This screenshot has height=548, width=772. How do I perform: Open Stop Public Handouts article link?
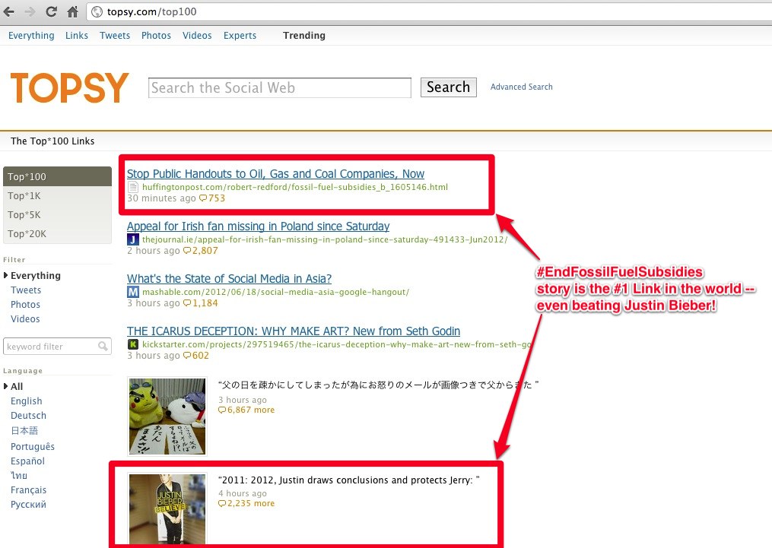[275, 173]
